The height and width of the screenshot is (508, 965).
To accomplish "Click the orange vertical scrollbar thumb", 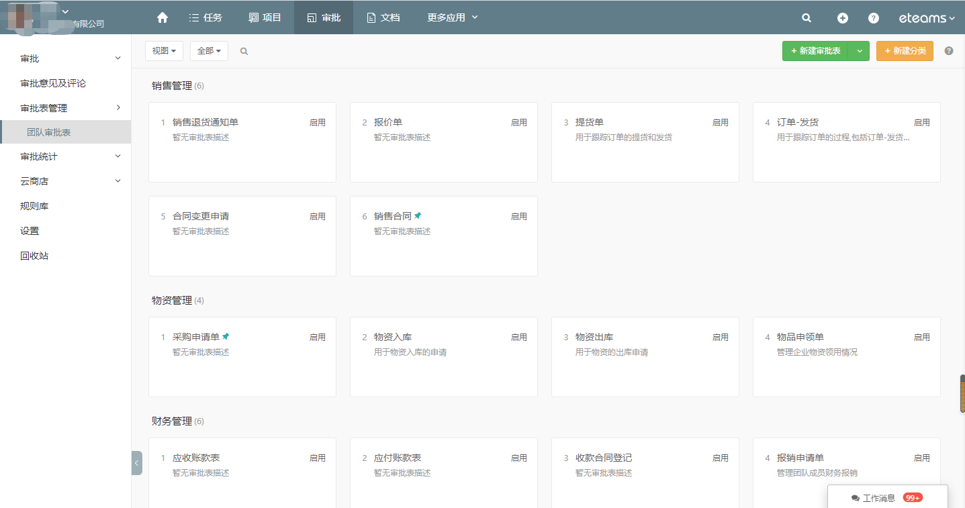I will coord(962,393).
